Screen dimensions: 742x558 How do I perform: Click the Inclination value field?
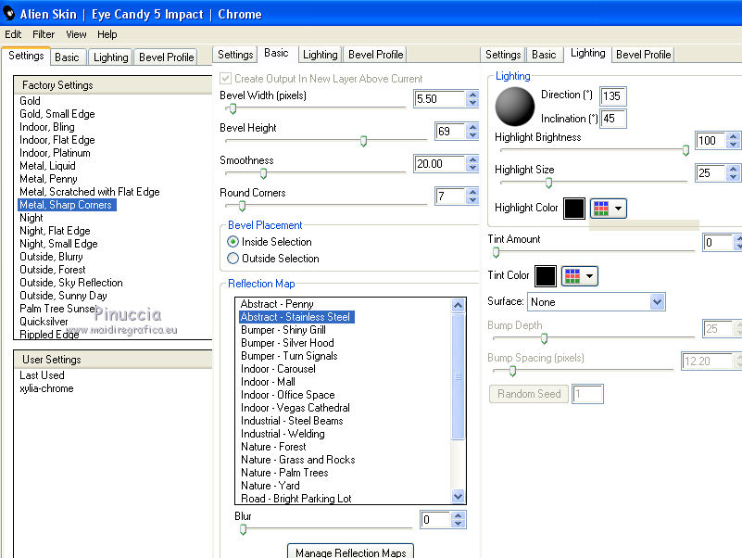[x=612, y=119]
